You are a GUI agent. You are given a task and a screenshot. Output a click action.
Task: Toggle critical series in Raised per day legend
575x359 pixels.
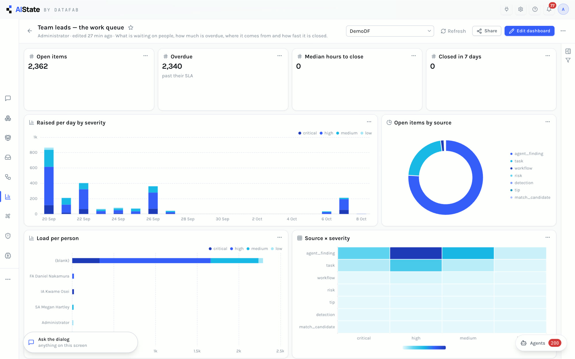[x=307, y=133]
